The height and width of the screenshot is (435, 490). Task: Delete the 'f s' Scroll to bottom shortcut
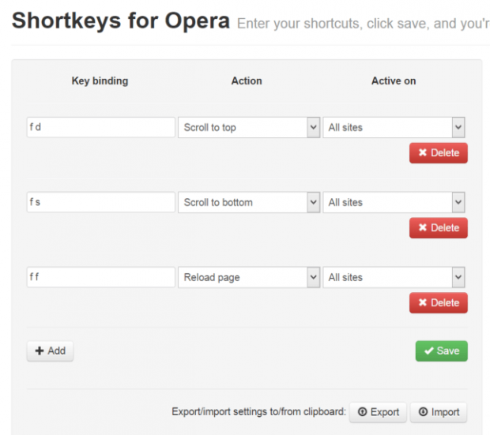coord(438,228)
